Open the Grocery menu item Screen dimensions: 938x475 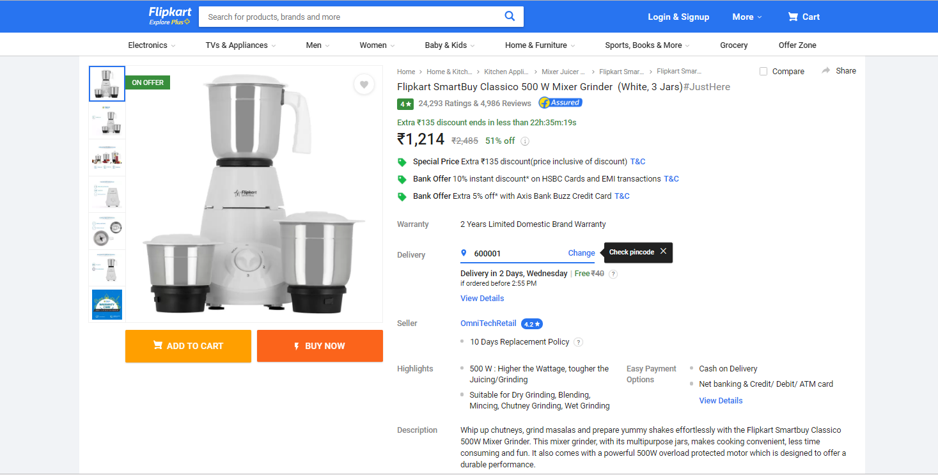(733, 45)
